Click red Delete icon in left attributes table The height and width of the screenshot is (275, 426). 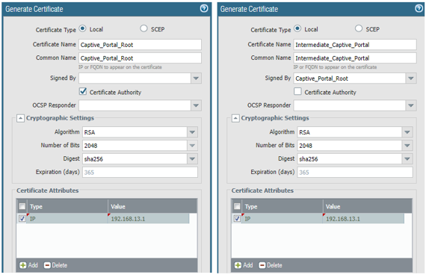47,265
